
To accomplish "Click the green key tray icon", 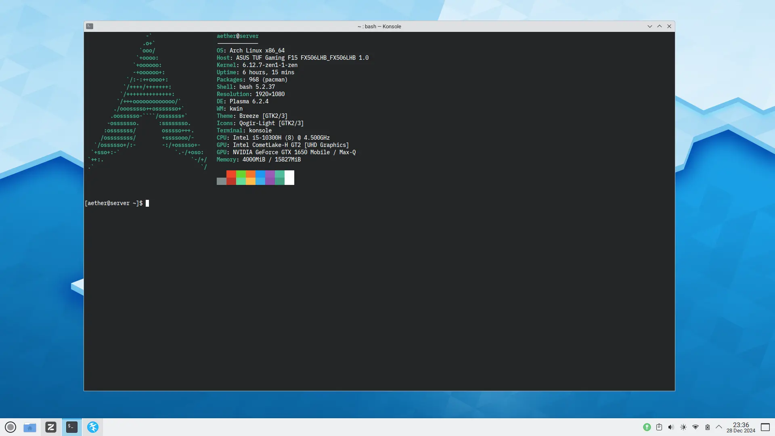I will point(647,427).
